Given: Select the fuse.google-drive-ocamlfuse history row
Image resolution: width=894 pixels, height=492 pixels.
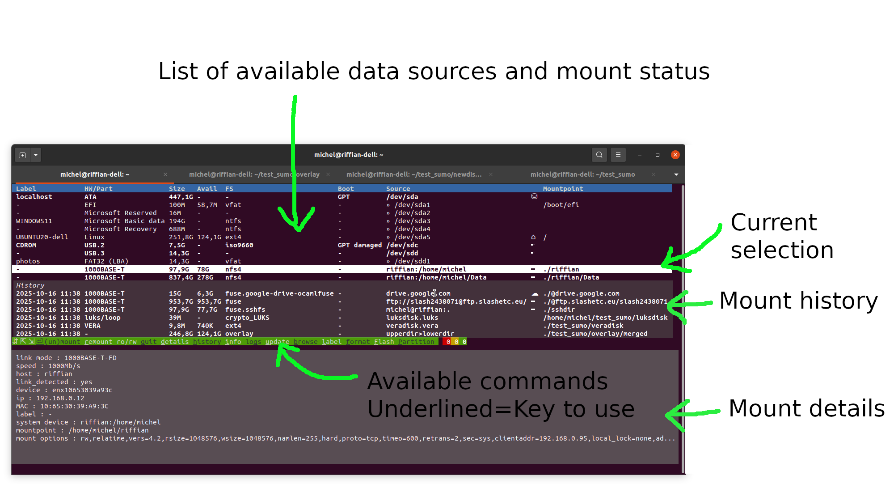Looking at the screenshot, I should pyautogui.click(x=342, y=293).
